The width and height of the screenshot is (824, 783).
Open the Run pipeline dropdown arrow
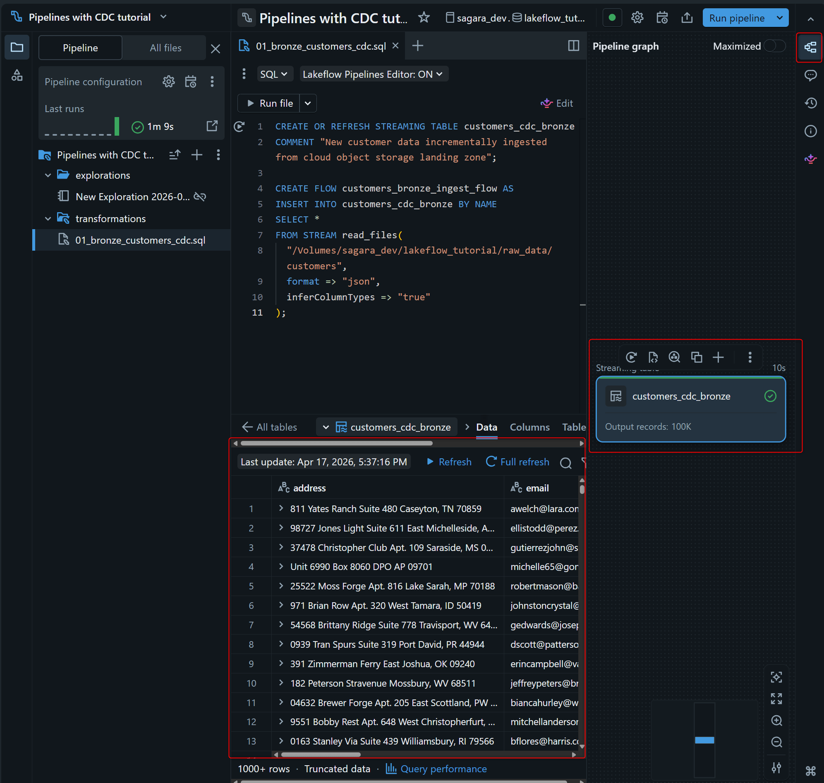[779, 18]
